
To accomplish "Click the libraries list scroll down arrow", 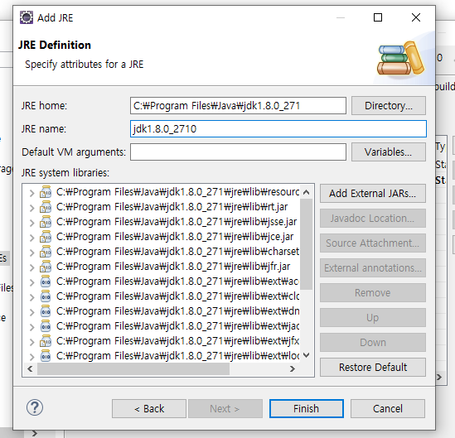I will click(306, 355).
